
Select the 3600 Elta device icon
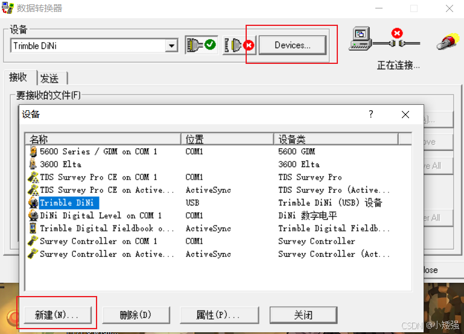pos(33,164)
